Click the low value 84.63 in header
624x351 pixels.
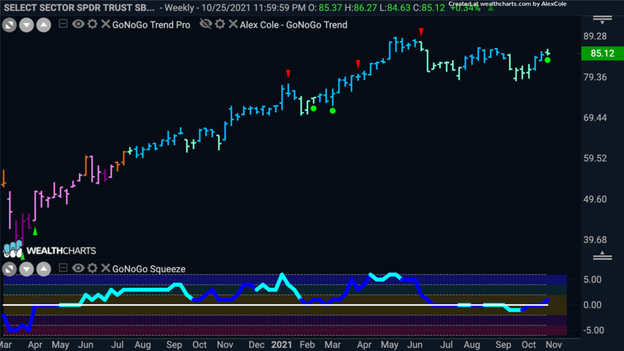click(x=399, y=7)
